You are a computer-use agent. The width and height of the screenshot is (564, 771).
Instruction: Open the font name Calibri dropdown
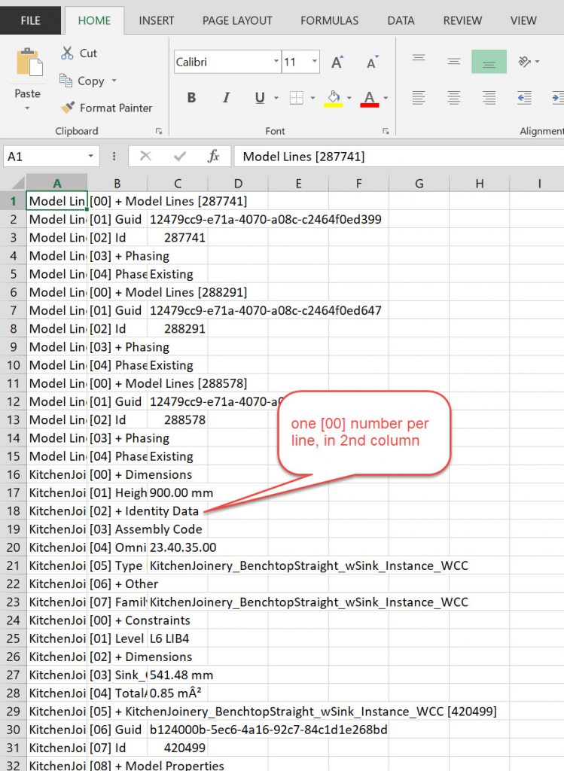276,62
